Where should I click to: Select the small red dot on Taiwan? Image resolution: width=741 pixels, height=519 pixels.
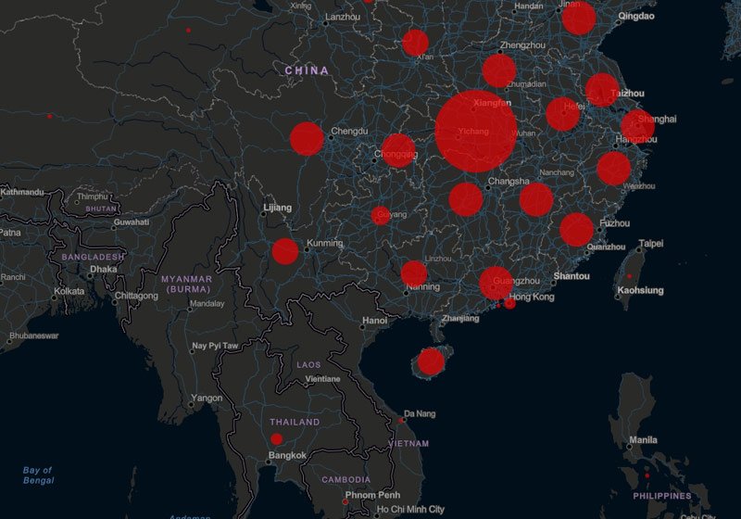click(x=630, y=276)
